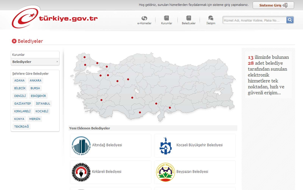Click MERSİN city tag
303x190 pixels.
click(x=35, y=119)
